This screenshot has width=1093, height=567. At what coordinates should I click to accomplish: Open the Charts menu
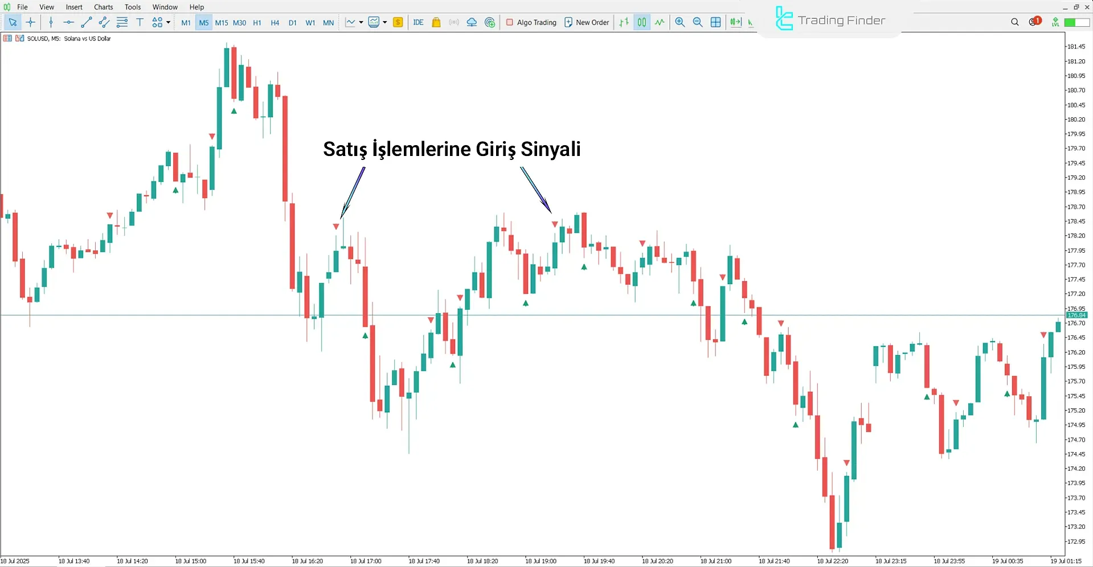pos(103,7)
